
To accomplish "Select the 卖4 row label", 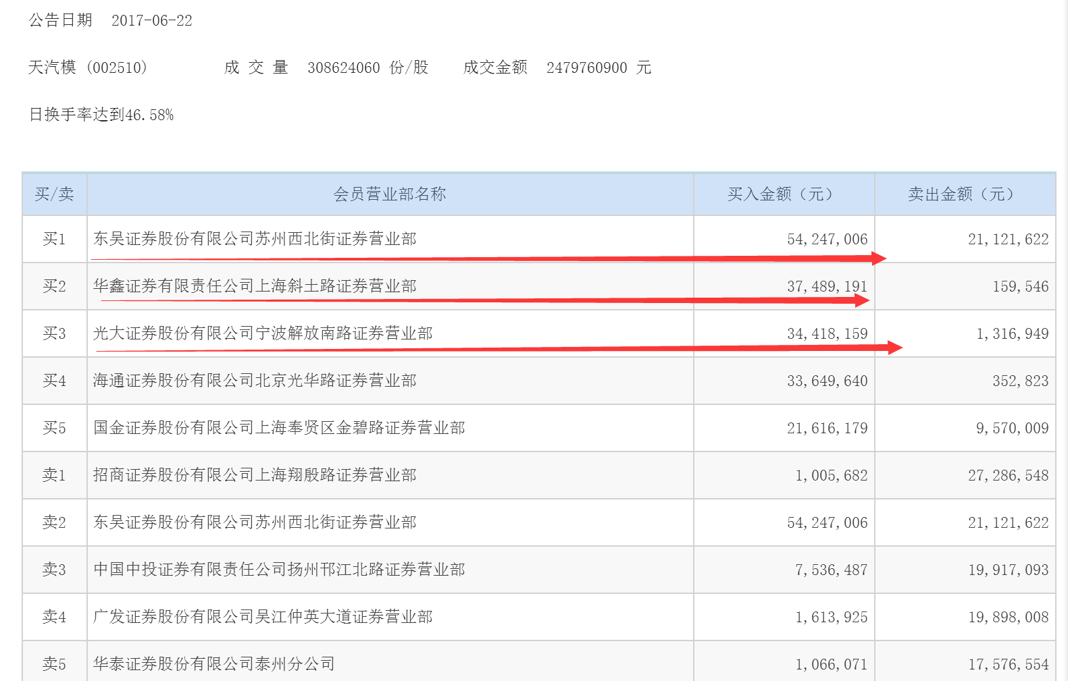I will (x=54, y=617).
